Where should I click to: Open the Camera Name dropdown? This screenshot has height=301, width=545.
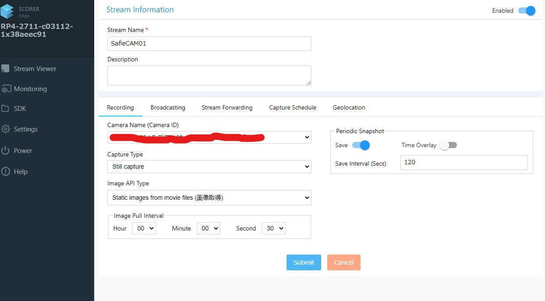(x=209, y=138)
